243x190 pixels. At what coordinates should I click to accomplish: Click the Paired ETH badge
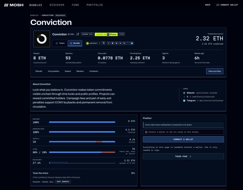tap(87, 34)
